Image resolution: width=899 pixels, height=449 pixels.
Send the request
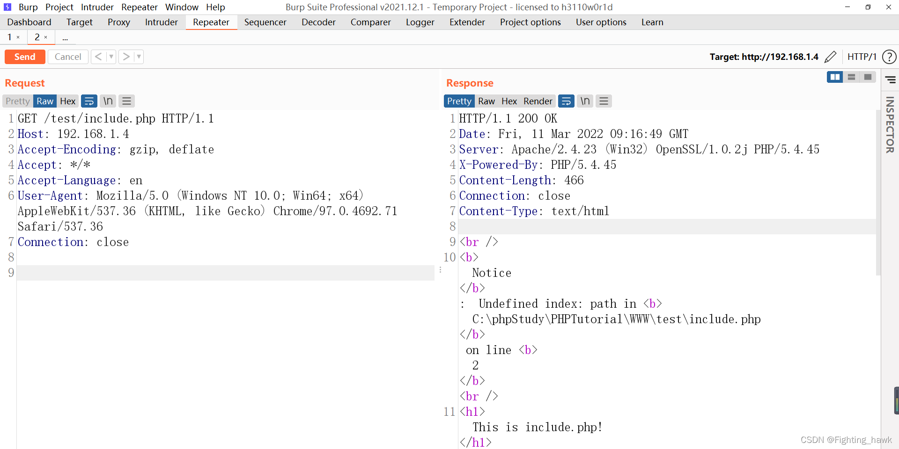pos(25,57)
